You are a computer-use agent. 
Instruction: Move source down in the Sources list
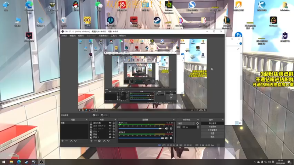108,141
